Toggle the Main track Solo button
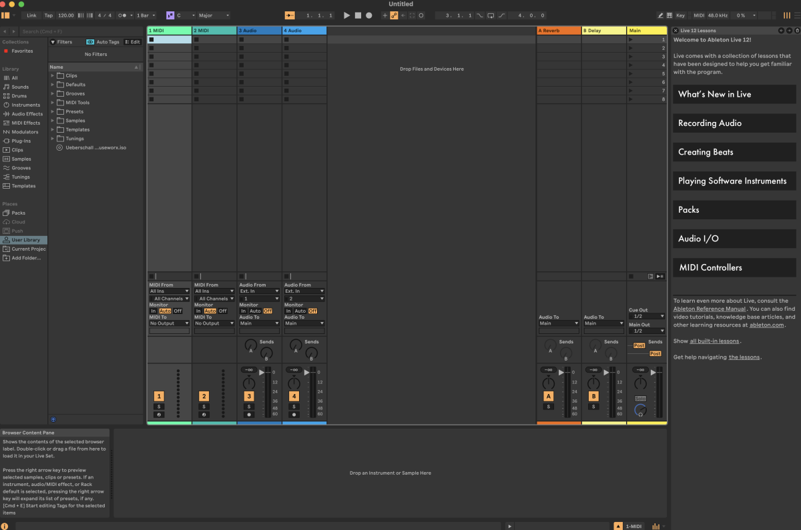Viewport: 801px width, 530px height. click(x=640, y=398)
